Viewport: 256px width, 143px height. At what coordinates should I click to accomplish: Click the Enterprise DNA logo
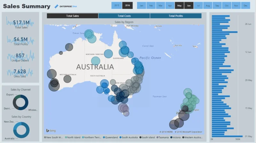pos(66,6)
